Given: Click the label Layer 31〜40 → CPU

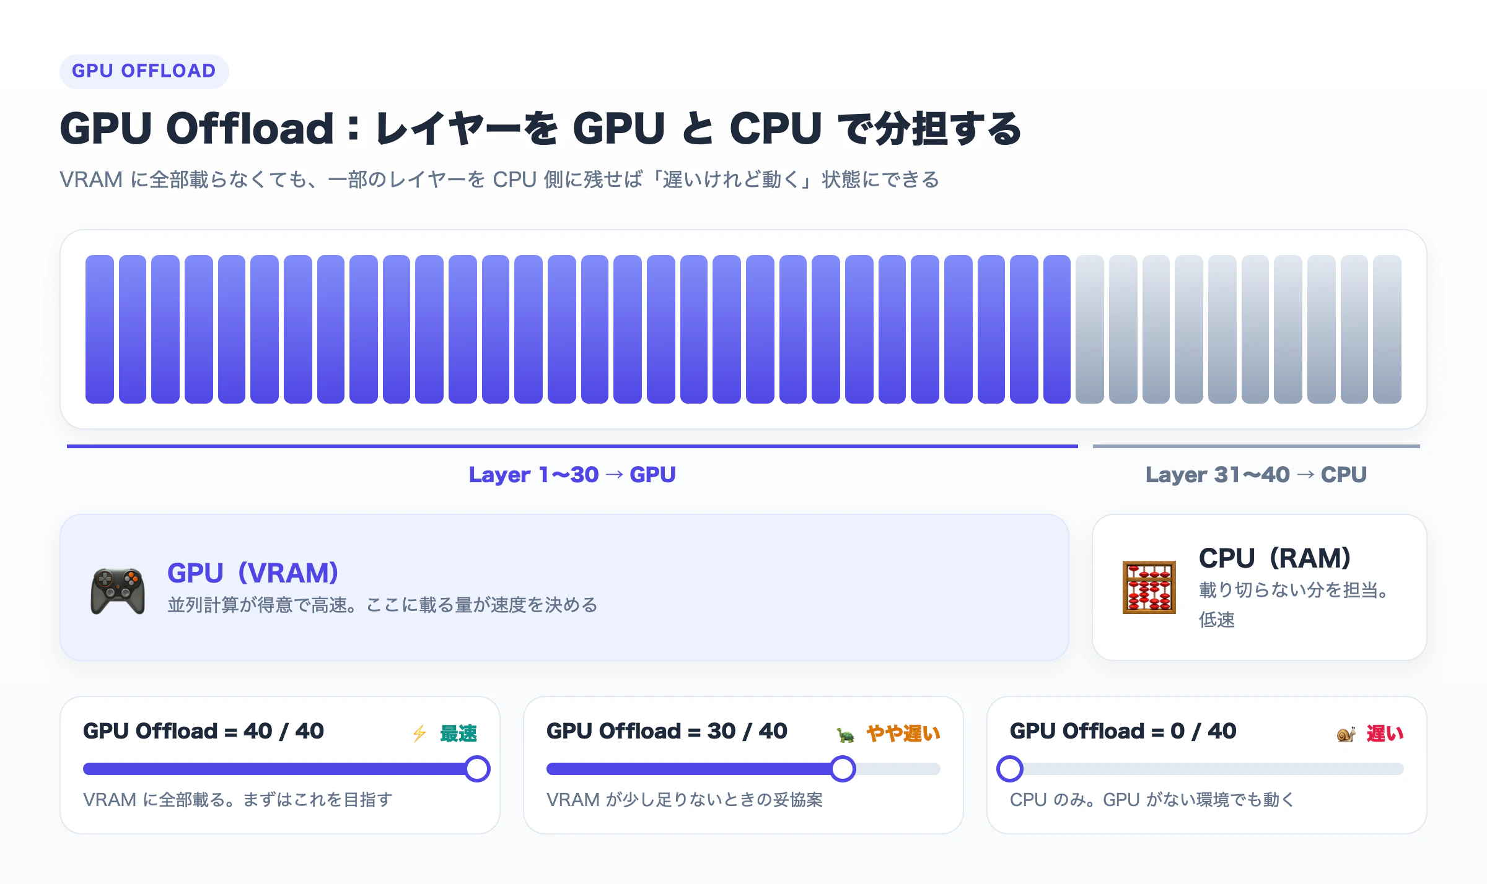Looking at the screenshot, I should [x=1256, y=475].
